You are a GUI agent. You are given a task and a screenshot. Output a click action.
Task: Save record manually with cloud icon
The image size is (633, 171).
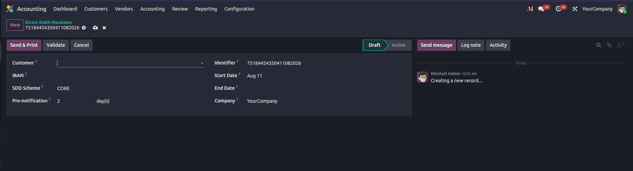95,28
